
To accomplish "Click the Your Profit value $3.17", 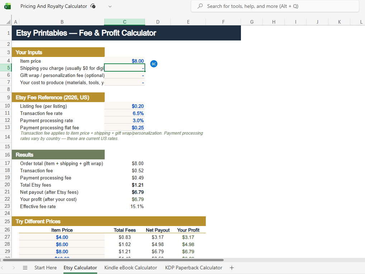I will click(188, 237).
